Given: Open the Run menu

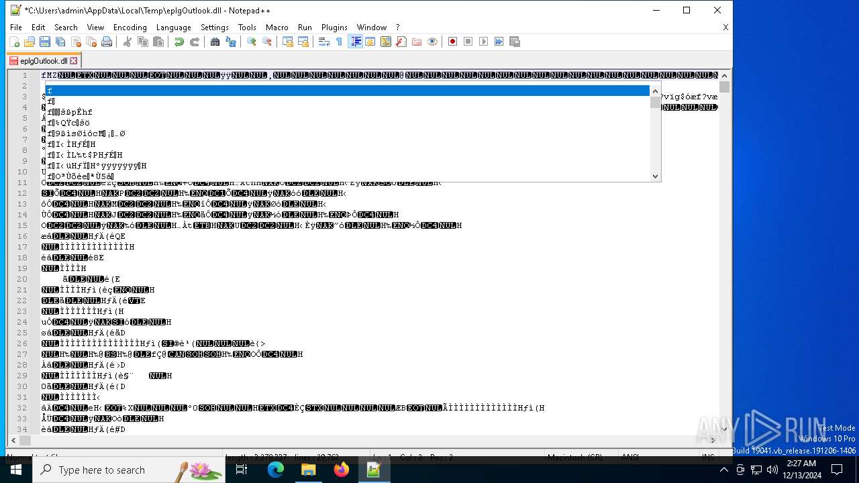Looking at the screenshot, I should click(305, 28).
